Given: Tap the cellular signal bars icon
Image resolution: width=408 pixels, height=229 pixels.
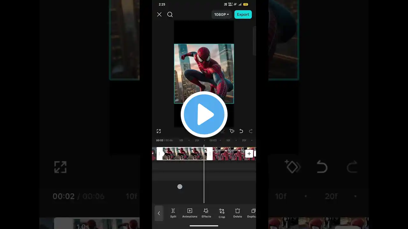Looking at the screenshot, I should (x=239, y=4).
